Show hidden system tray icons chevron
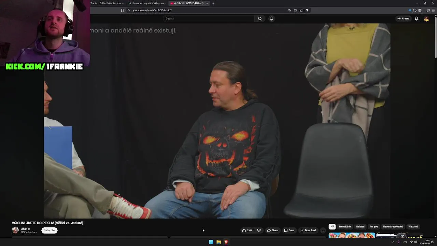Screen dimensions: 437x246 [393, 242]
